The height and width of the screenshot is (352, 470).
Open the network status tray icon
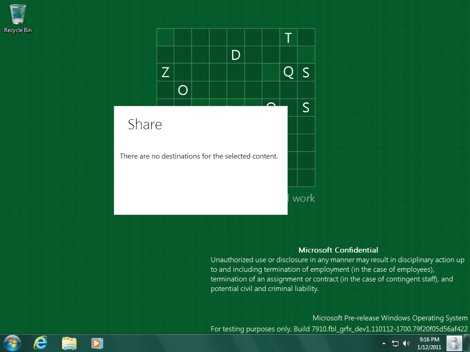(x=395, y=343)
